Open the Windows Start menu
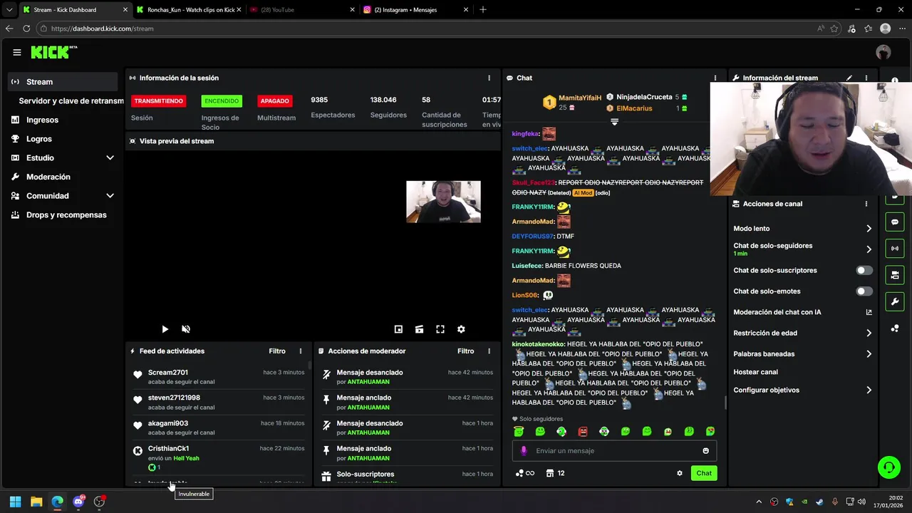Image resolution: width=912 pixels, height=513 pixels. tap(15, 502)
